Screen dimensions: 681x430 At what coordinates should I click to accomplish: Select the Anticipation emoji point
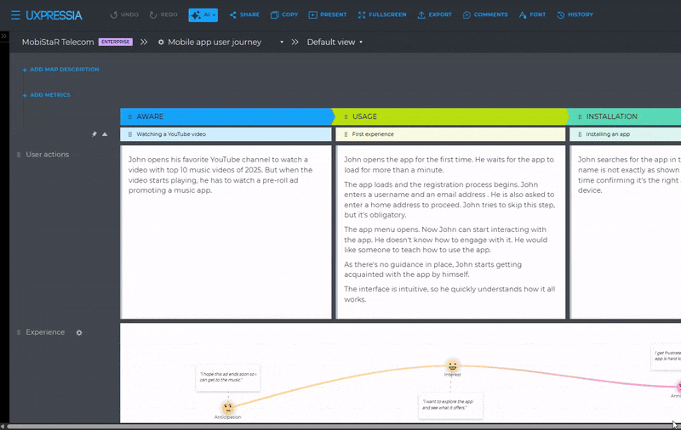tap(227, 408)
